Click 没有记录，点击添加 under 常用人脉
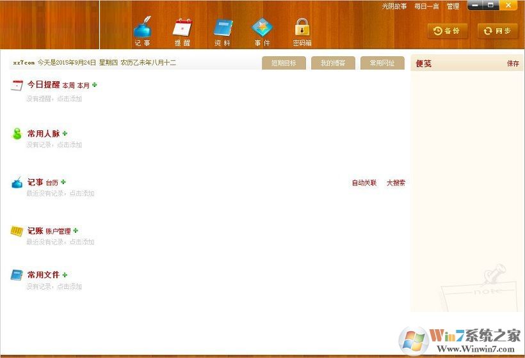 tap(54, 144)
